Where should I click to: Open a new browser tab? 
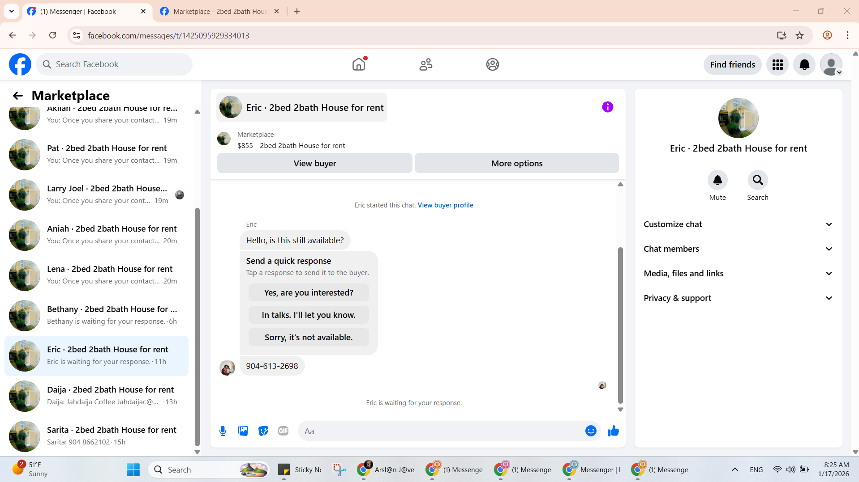coord(297,12)
